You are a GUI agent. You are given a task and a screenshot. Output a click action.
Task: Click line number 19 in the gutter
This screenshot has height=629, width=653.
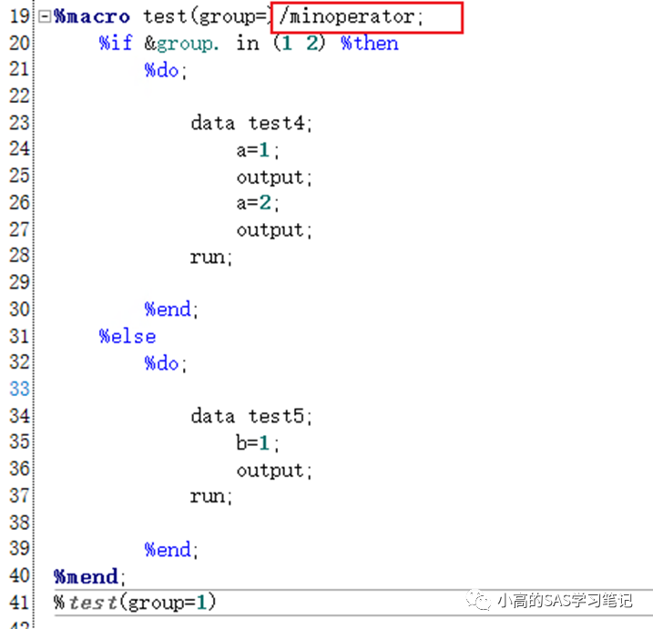click(19, 16)
